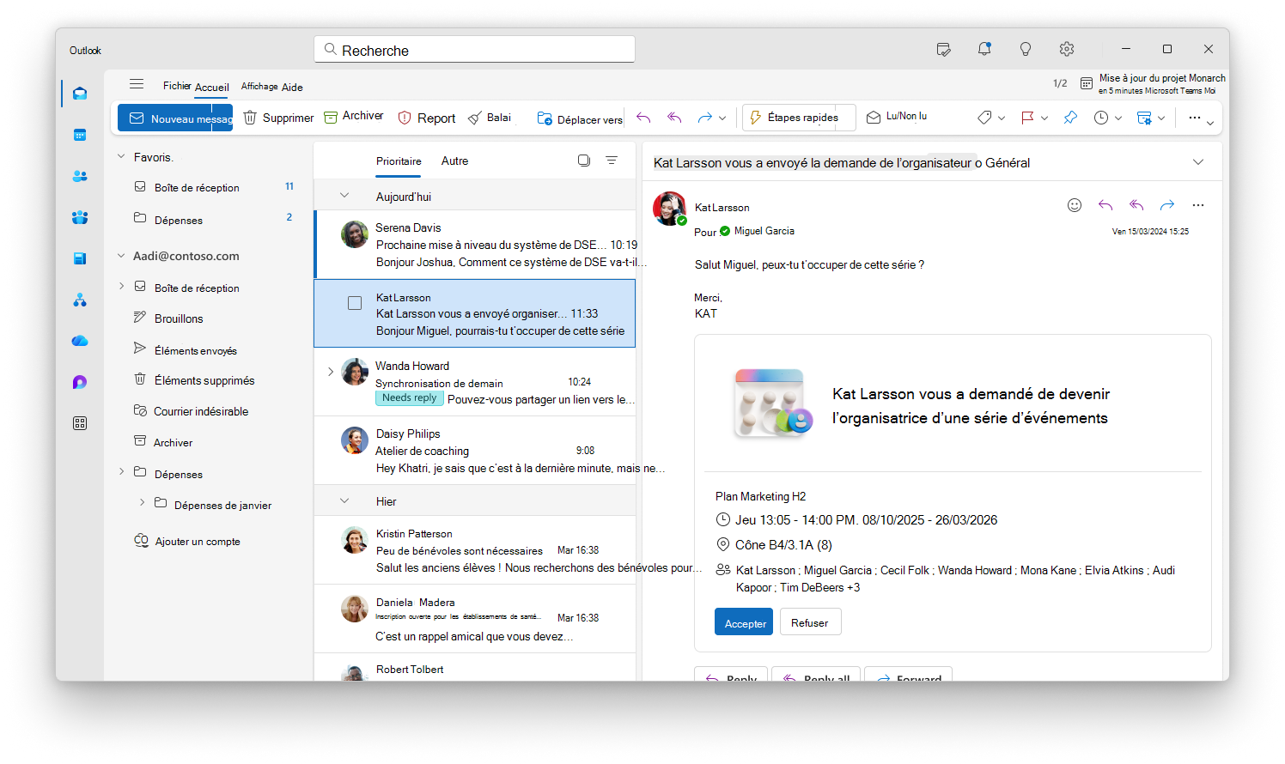The image size is (1285, 764).
Task: Open the Calendar icon in left sidebar
Action: (80, 135)
